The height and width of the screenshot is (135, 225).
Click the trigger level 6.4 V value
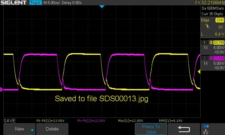pos(220,34)
